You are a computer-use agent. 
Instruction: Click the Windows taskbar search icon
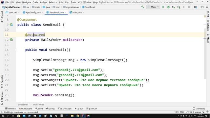8,116
